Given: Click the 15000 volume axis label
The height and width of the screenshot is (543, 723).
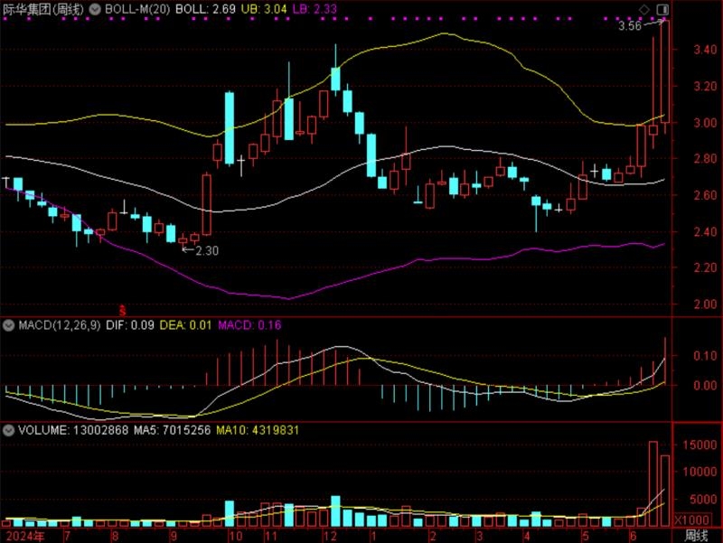Looking at the screenshot, I should pyautogui.click(x=700, y=445).
